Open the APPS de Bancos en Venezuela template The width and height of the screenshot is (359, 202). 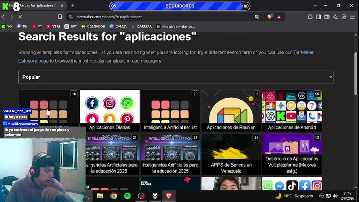[x=231, y=154]
